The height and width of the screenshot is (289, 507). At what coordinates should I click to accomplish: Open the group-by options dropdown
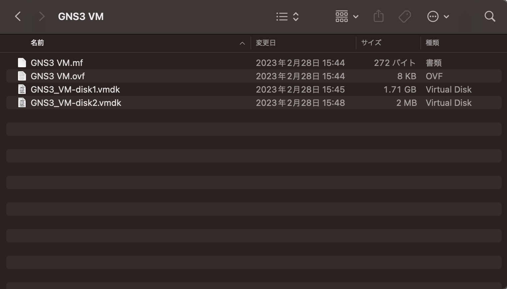[346, 16]
